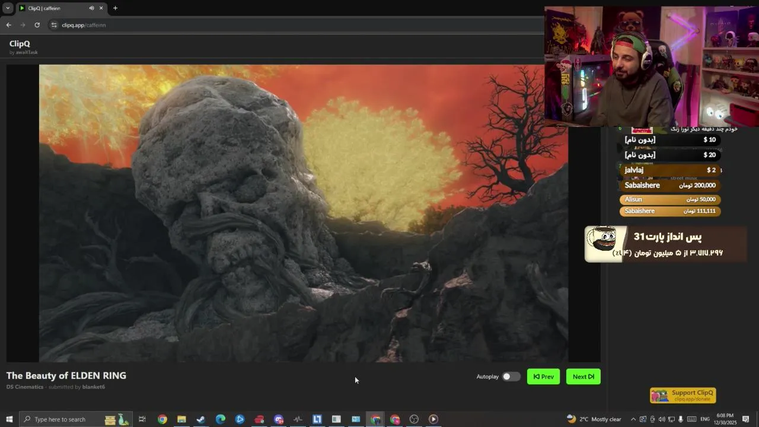
Task: Open the second Chrome profile taskbar icon
Action: coord(395,419)
